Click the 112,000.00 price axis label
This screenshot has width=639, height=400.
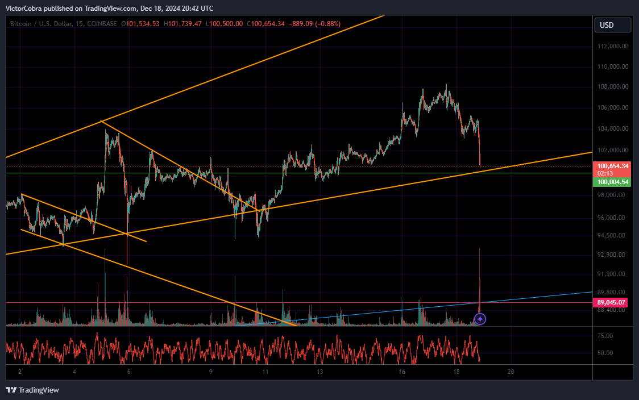612,46
